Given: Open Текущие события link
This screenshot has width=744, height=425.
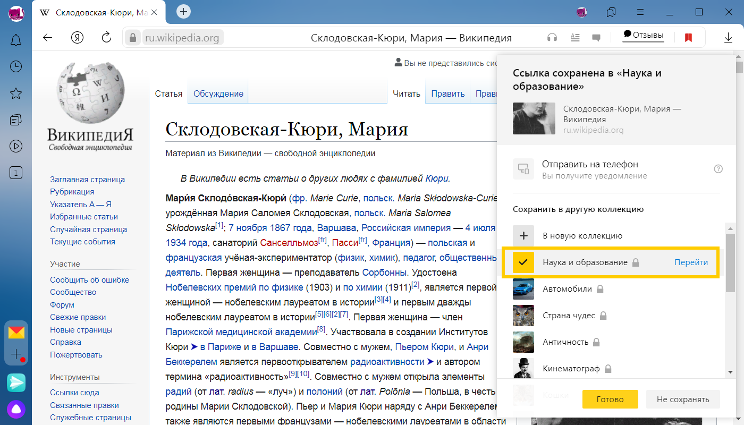Looking at the screenshot, I should tap(82, 242).
